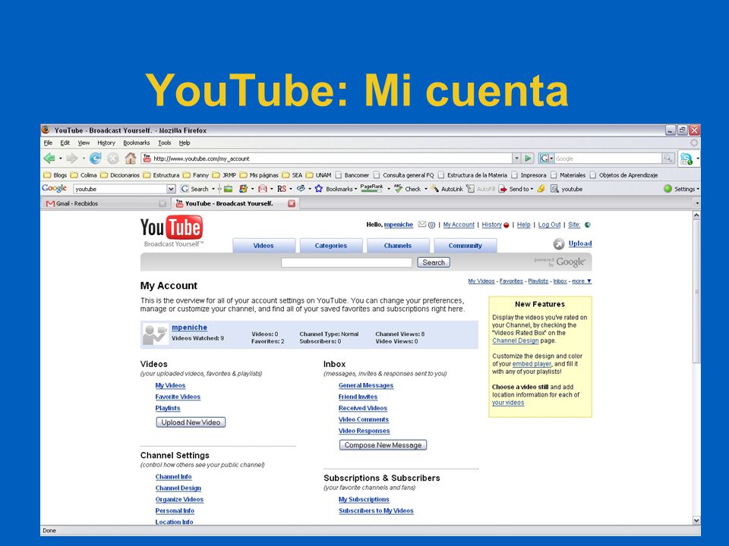The height and width of the screenshot is (546, 729).
Task: Switch to the Gmail - Recibidos tab
Action: click(106, 203)
